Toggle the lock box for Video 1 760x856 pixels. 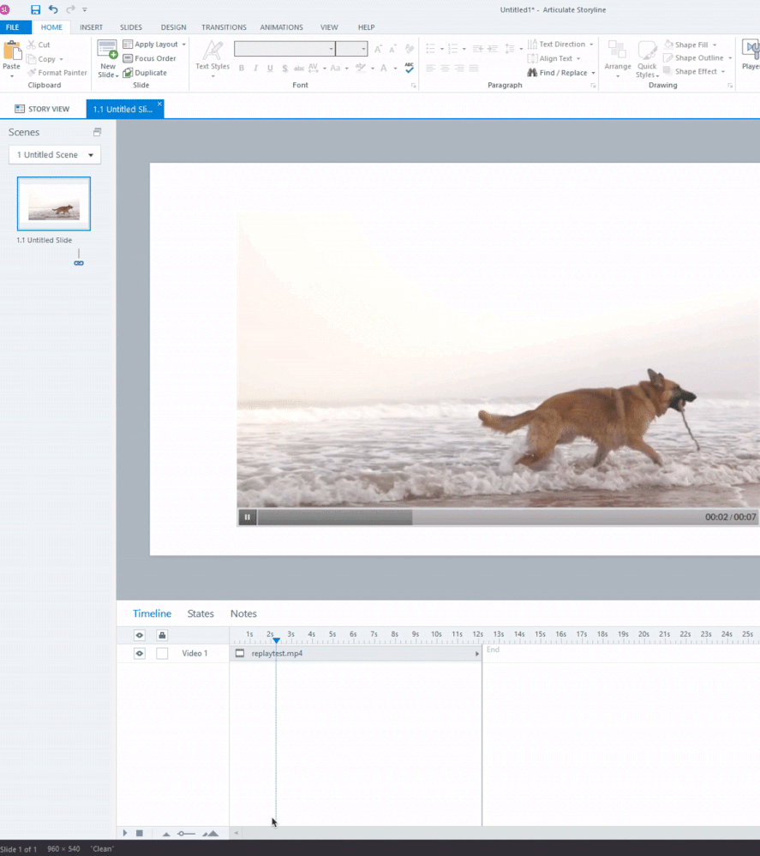point(162,654)
